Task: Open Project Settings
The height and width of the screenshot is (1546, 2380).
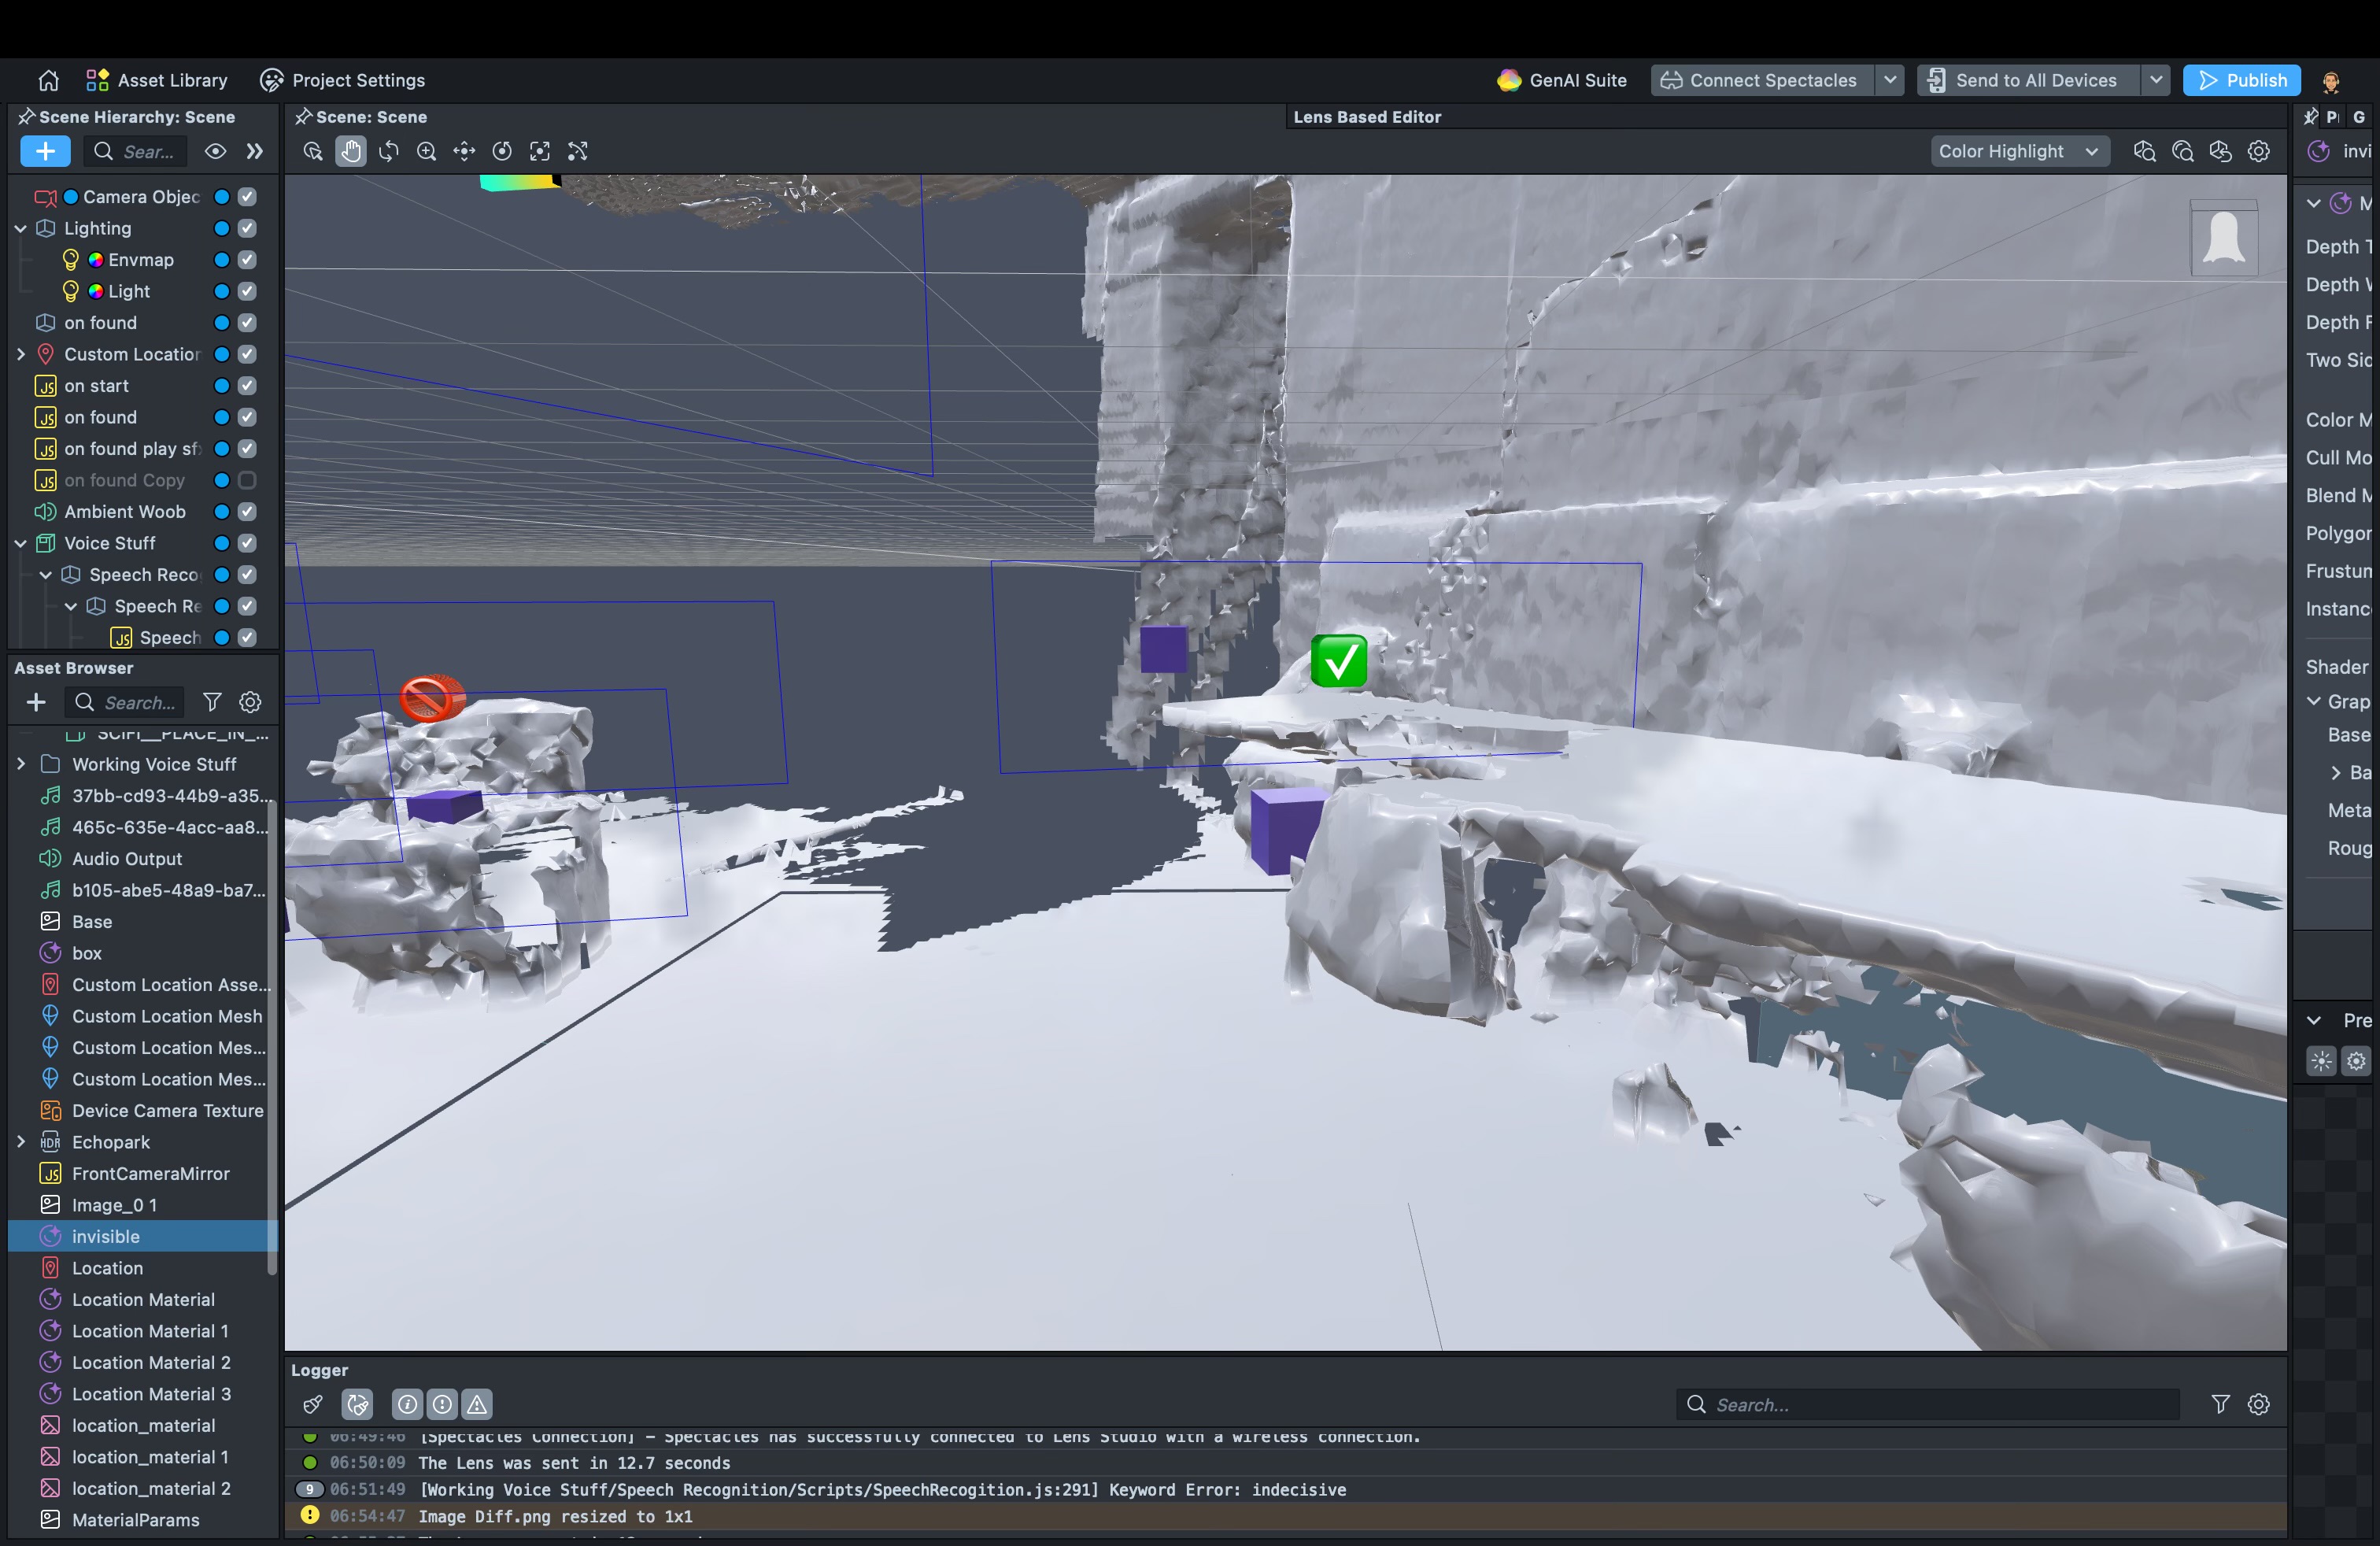Action: pos(342,80)
